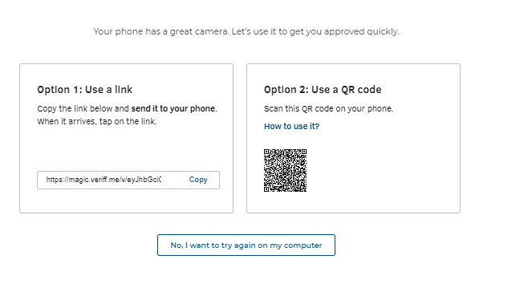532x296 pixels.
Task: Click the "Option 2: Use a QR code" heading
Action: coord(323,90)
